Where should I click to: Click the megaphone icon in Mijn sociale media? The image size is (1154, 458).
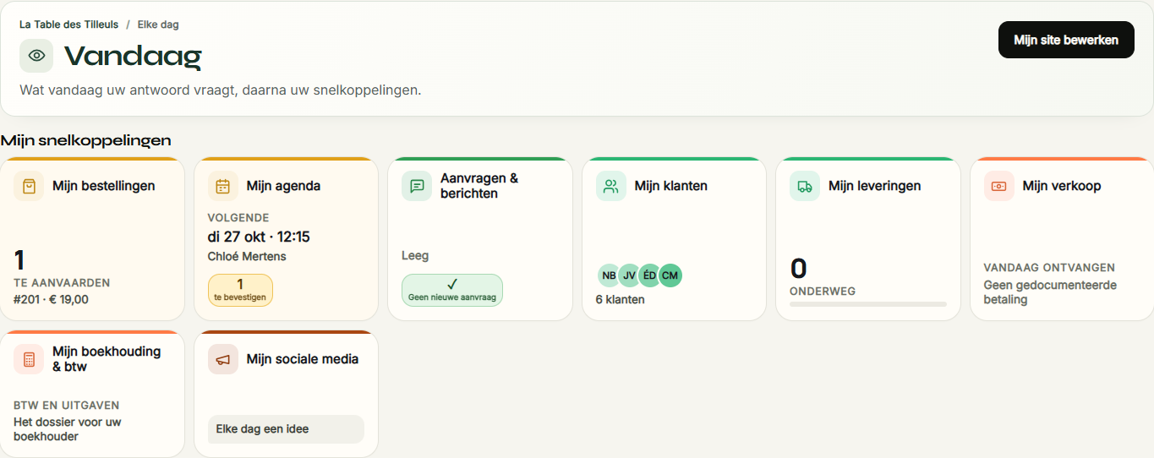(x=223, y=359)
